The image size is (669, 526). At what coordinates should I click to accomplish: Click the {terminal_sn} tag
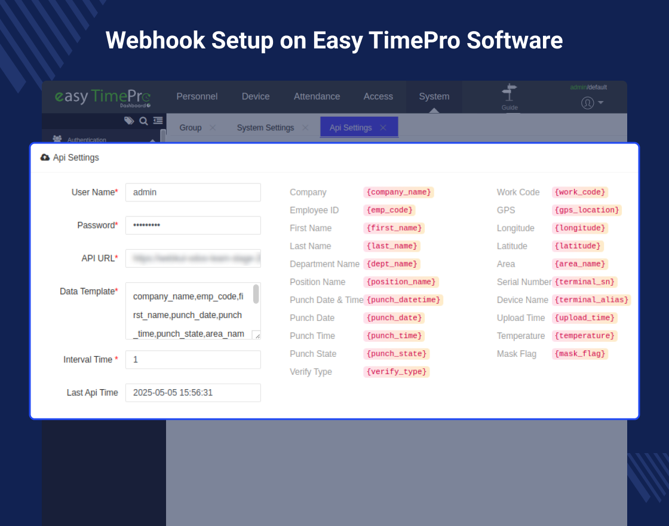(585, 282)
